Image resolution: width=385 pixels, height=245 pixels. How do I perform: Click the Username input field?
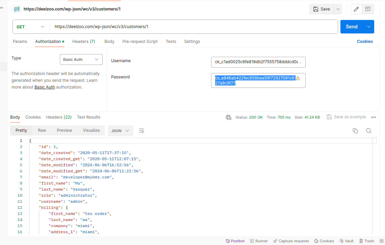(258, 62)
